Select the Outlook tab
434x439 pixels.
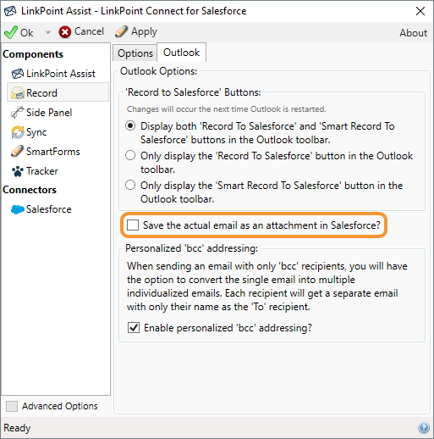click(181, 53)
